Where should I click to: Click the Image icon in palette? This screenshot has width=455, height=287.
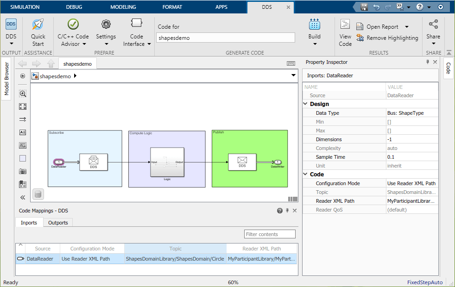pos(23,145)
